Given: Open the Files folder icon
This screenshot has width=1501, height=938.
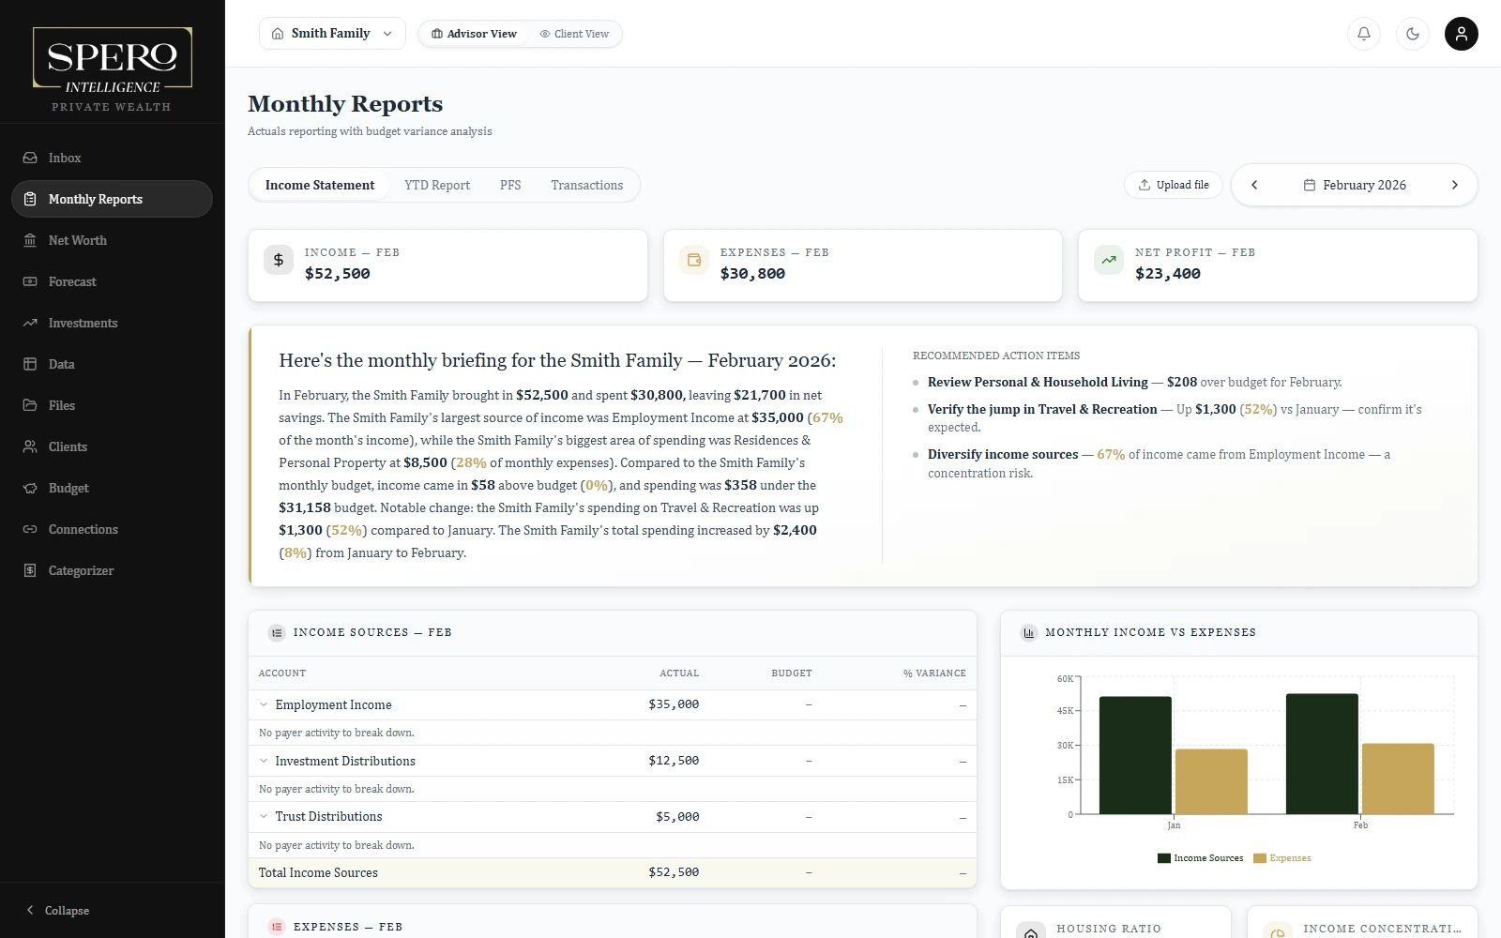Looking at the screenshot, I should (x=30, y=405).
